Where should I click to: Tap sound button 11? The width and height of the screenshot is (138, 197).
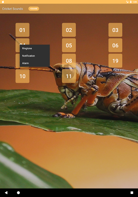point(69,76)
